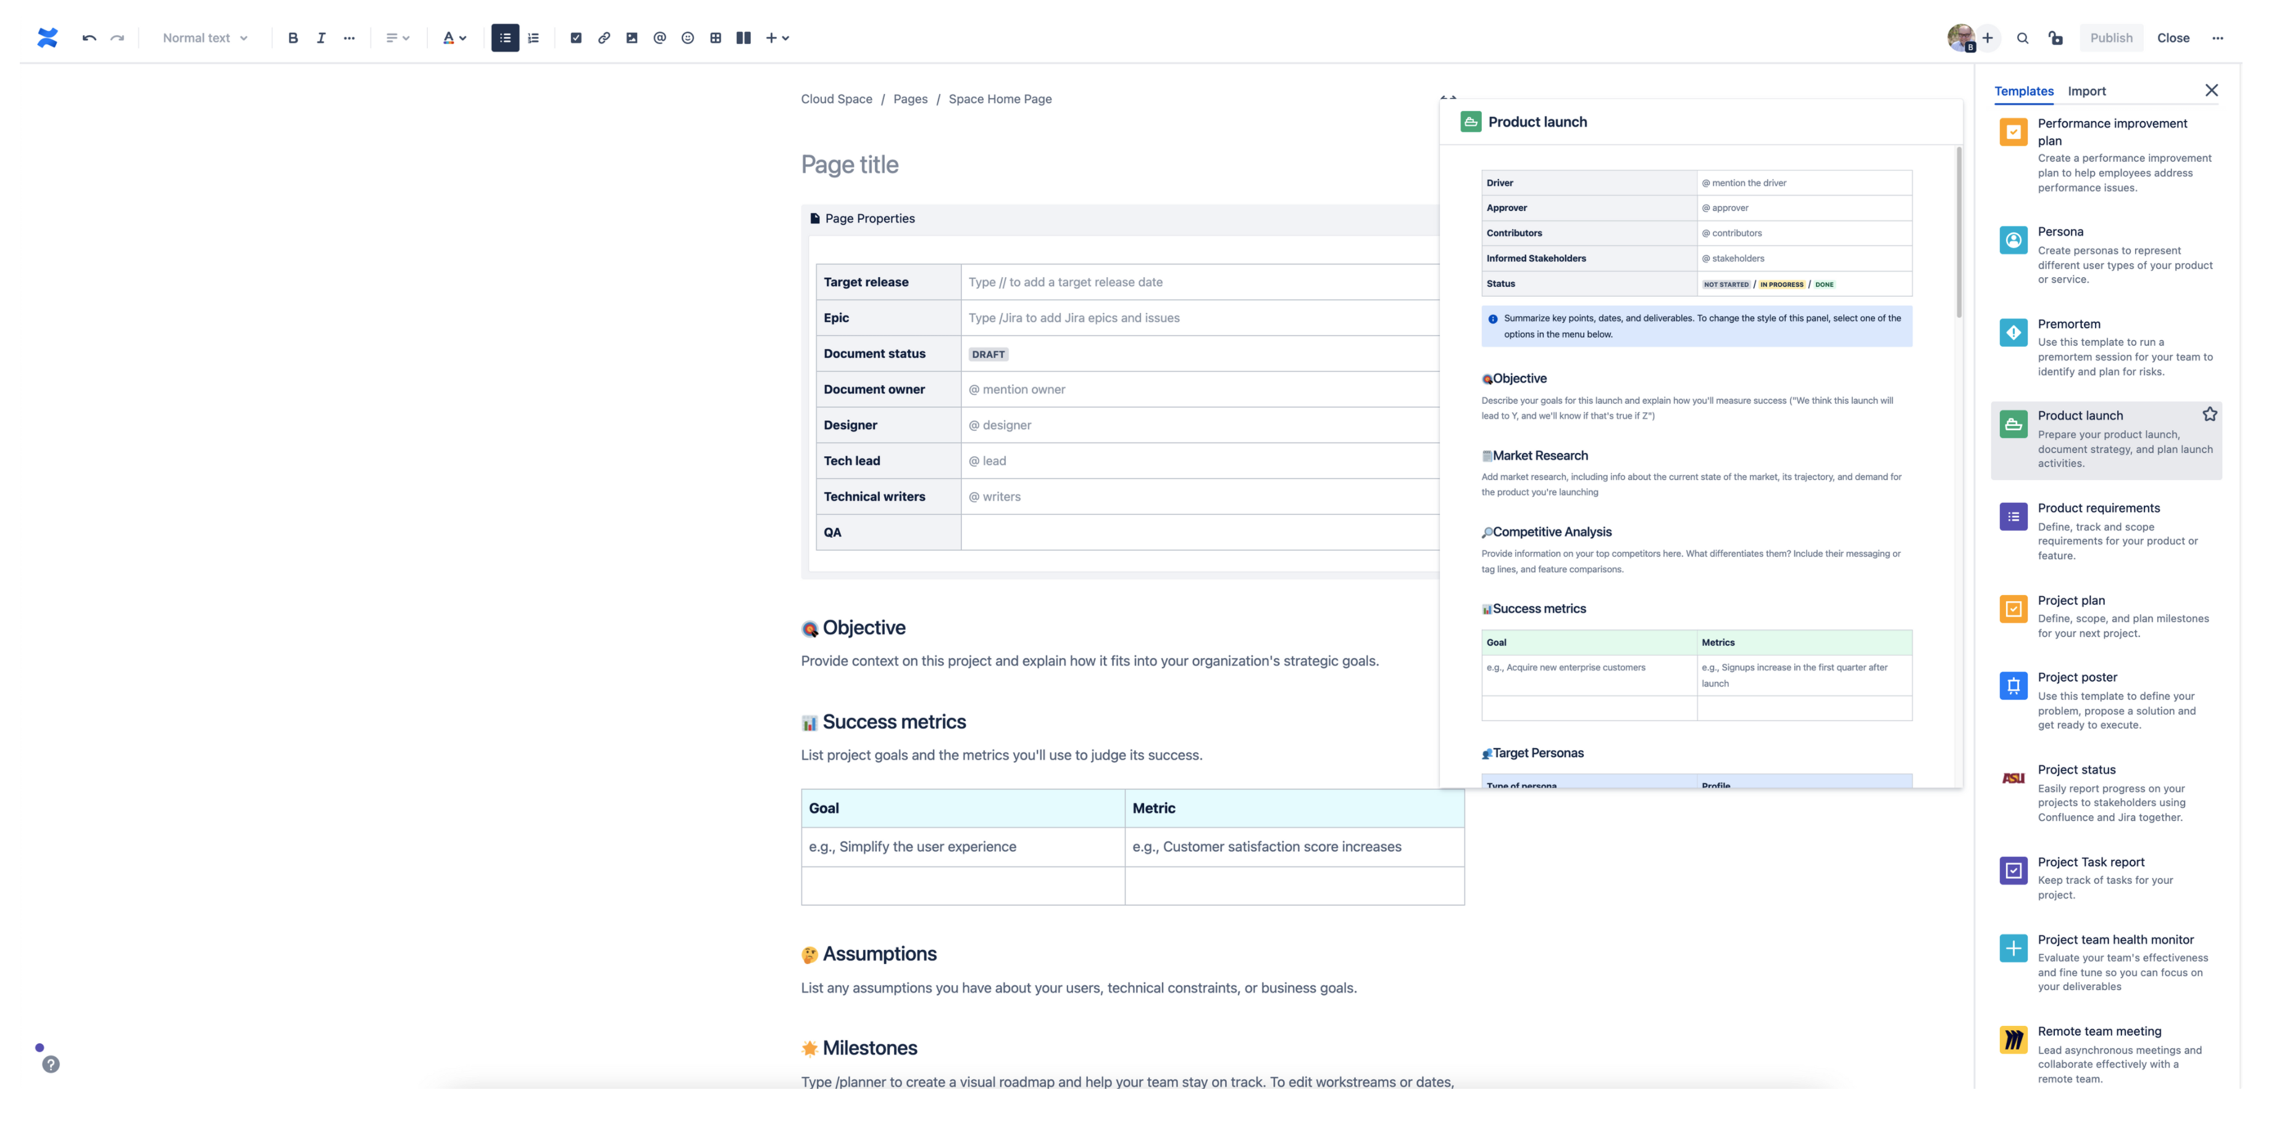Image resolution: width=2287 pixels, height=1132 pixels.
Task: Insert an emoji
Action: click(686, 37)
